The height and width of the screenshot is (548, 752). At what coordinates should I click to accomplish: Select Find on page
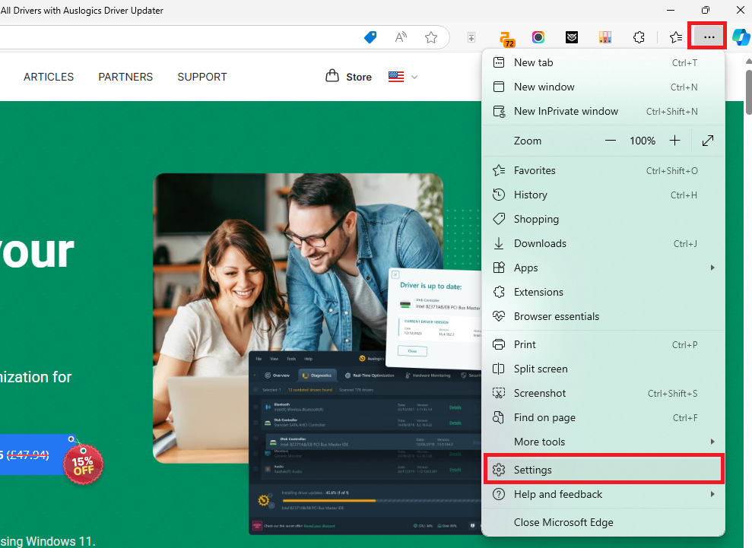(603, 417)
